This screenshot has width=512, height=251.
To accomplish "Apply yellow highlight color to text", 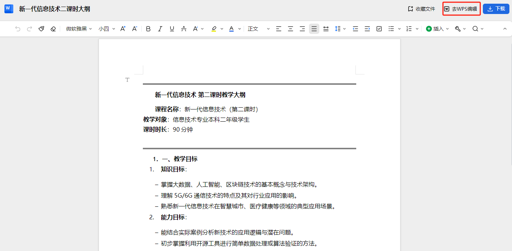I will point(214,29).
